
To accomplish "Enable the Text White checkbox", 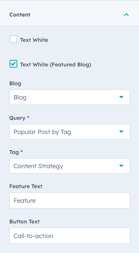I will (13, 40).
